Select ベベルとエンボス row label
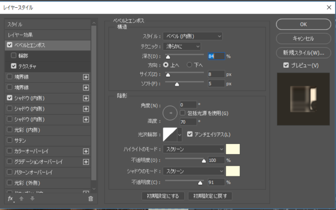The width and height of the screenshot is (336, 210). coord(30,45)
